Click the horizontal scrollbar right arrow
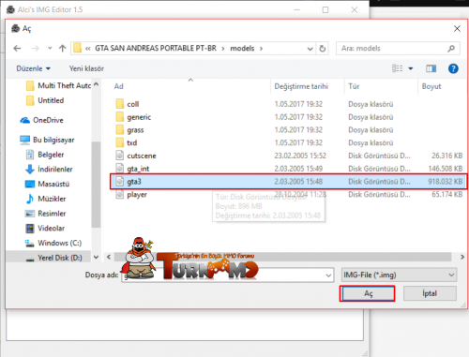The width and height of the screenshot is (469, 357). [462, 257]
